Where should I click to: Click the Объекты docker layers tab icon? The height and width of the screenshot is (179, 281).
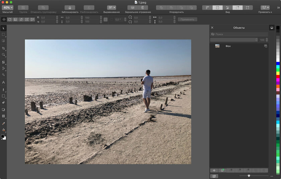(272, 28)
